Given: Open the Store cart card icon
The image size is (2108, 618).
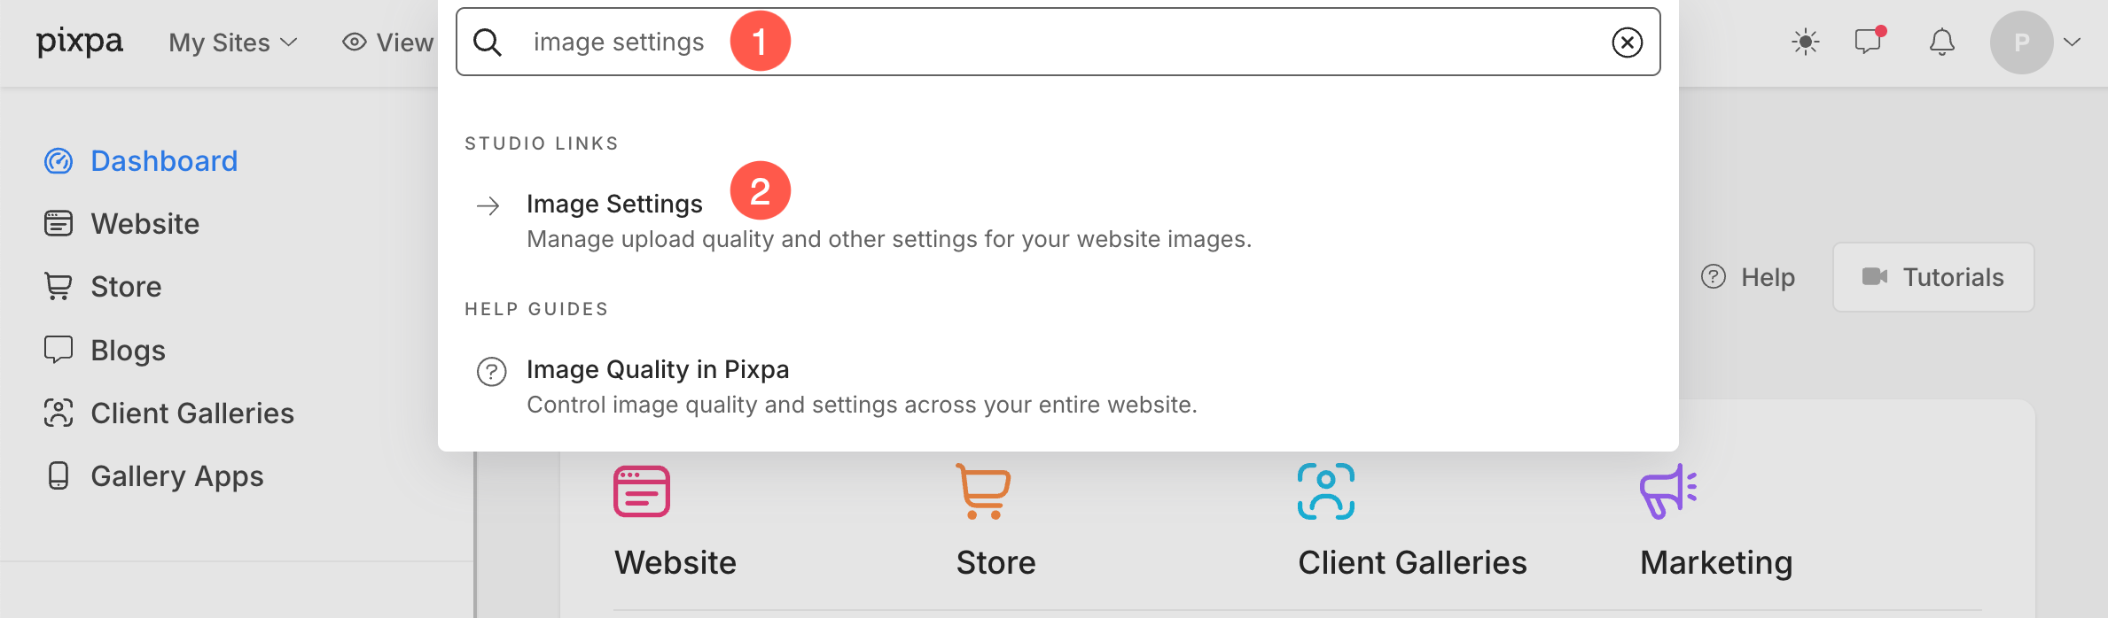Looking at the screenshot, I should 983,491.
